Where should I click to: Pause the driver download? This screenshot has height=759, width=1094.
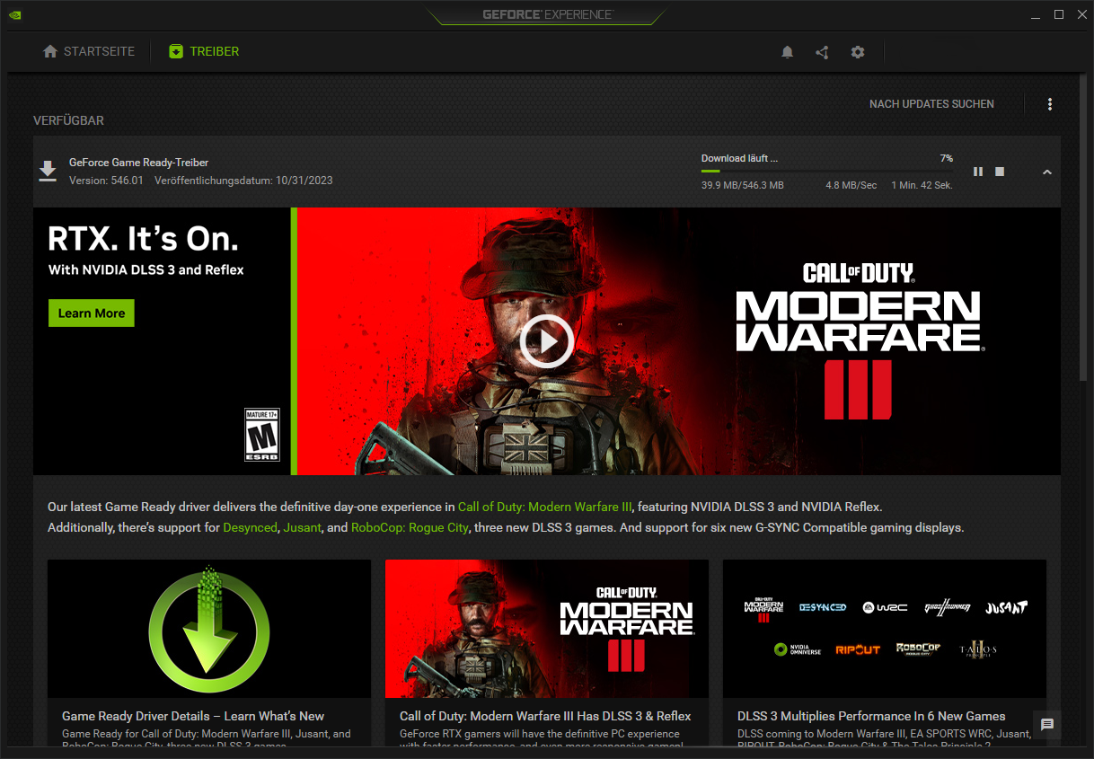point(978,172)
